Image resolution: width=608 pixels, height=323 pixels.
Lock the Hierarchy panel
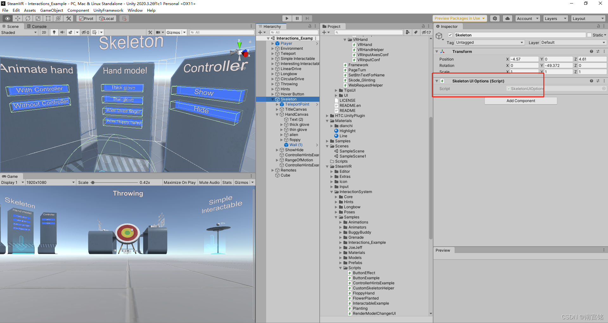(310, 26)
